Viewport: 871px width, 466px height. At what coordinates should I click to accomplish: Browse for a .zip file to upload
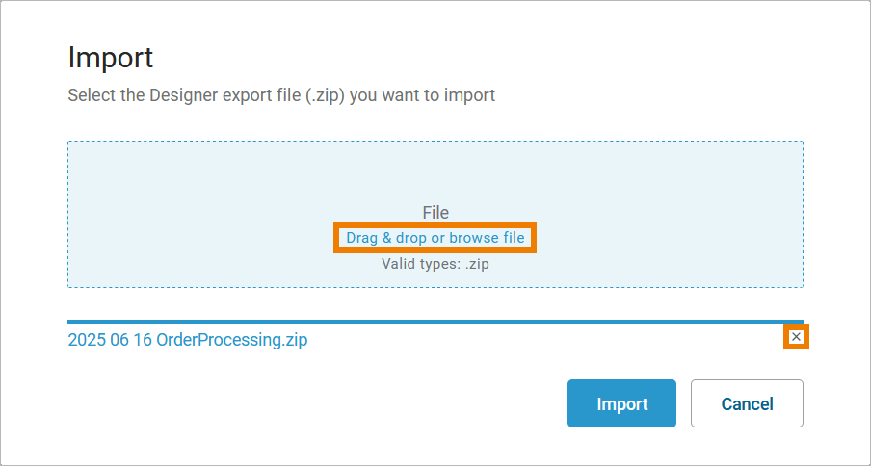pyautogui.click(x=435, y=238)
